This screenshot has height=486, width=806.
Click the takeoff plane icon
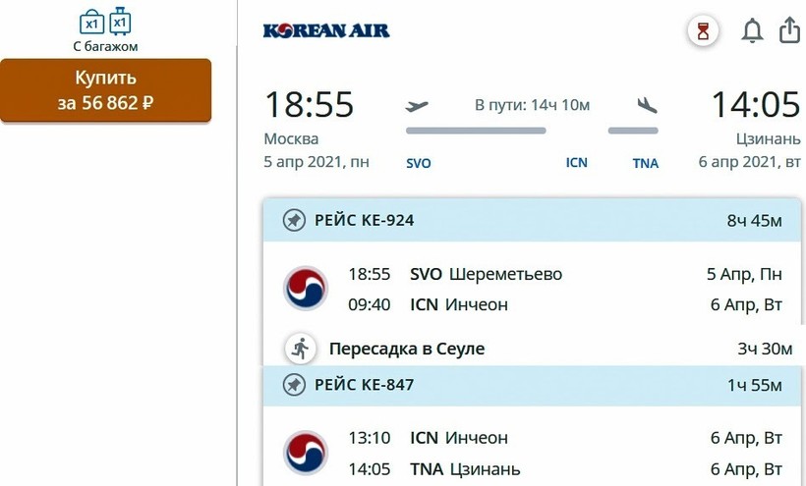pyautogui.click(x=418, y=105)
